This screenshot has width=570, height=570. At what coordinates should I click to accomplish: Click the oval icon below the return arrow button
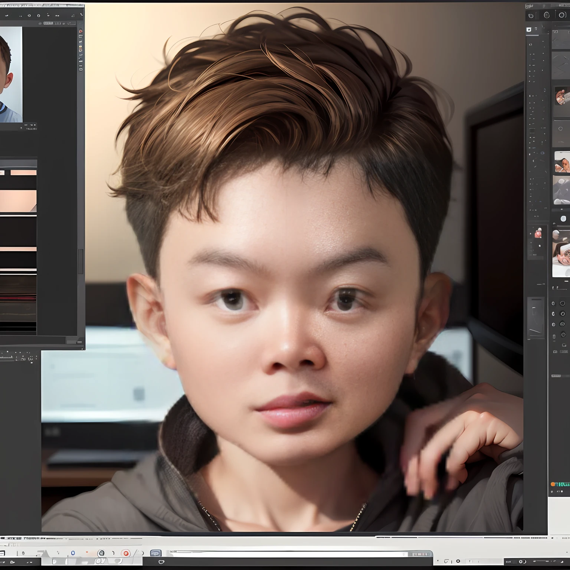click(161, 562)
